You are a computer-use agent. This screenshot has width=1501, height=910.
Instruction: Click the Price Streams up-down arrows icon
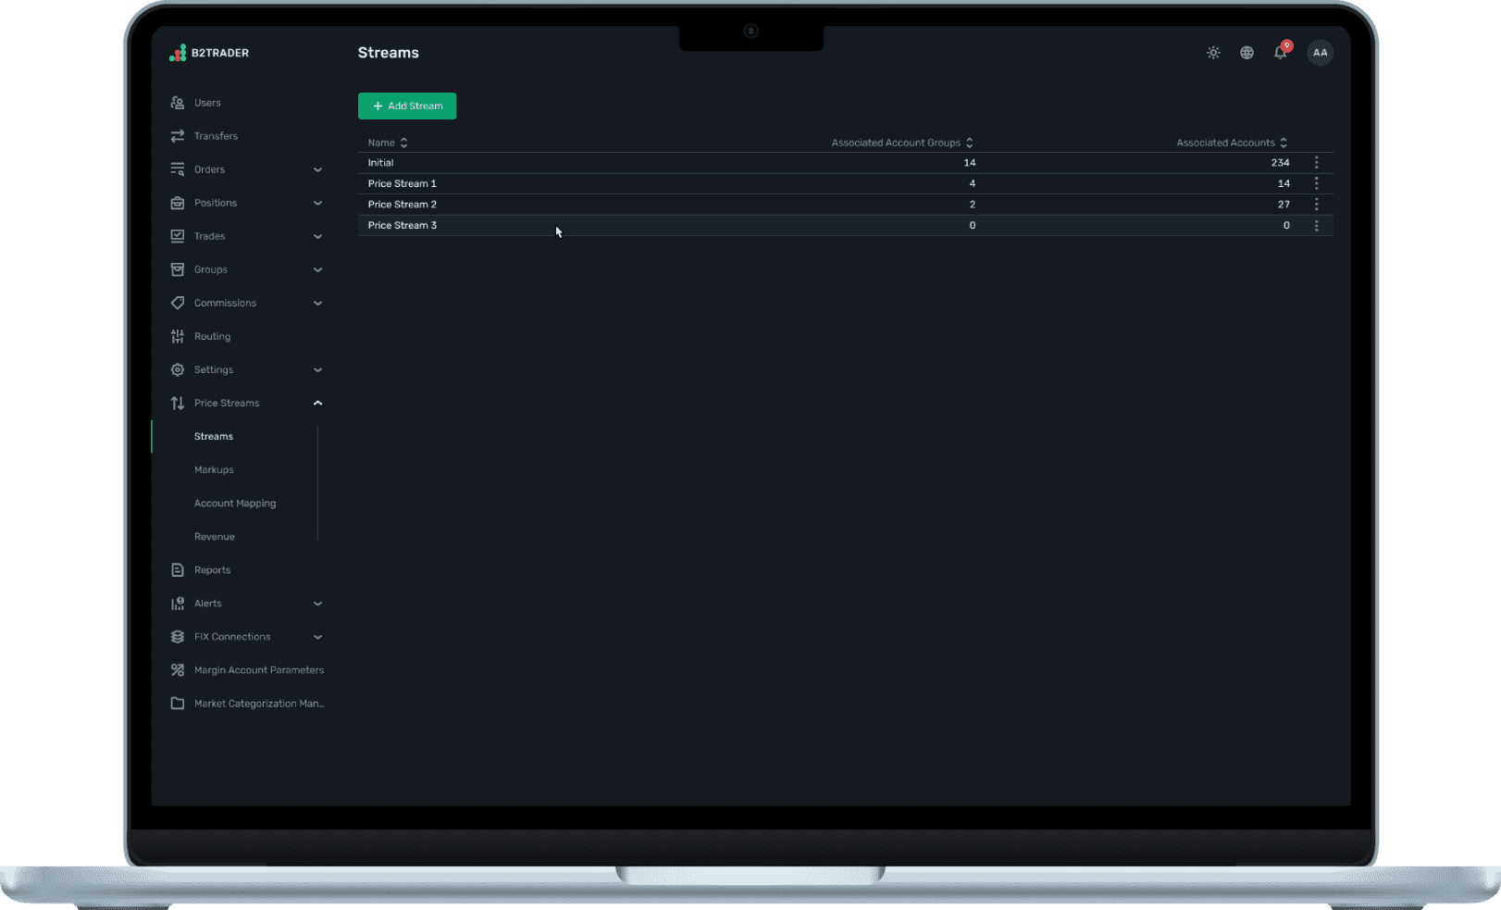[x=178, y=403]
